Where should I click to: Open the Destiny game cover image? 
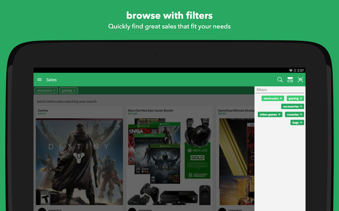[79, 162]
